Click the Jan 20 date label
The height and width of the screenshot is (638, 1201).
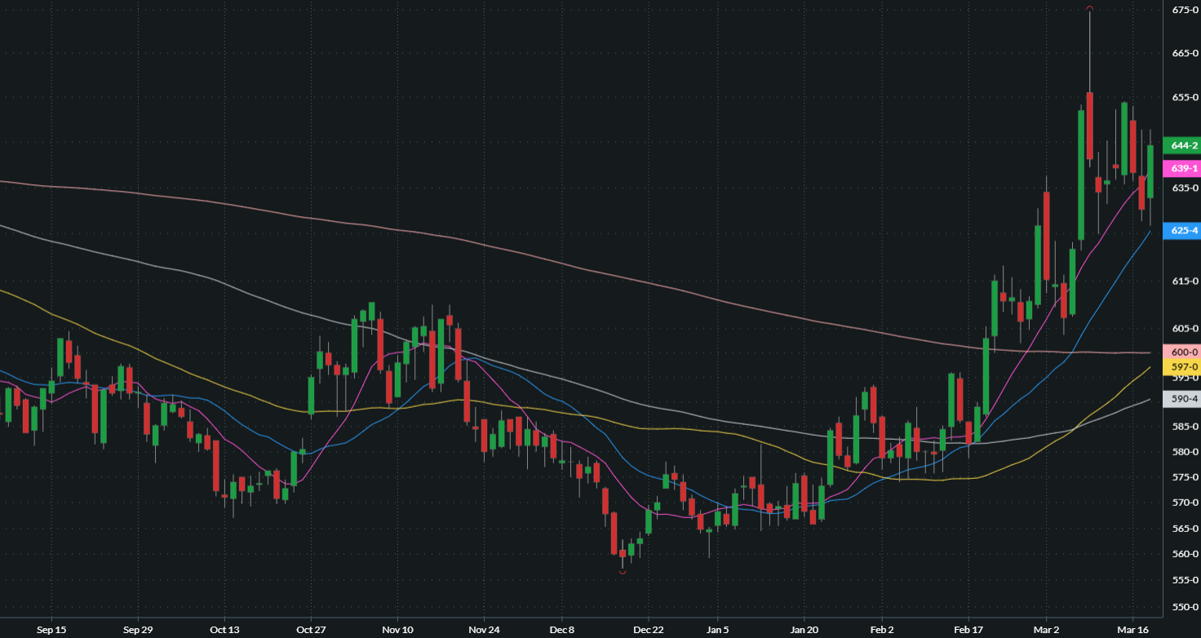pos(804,631)
